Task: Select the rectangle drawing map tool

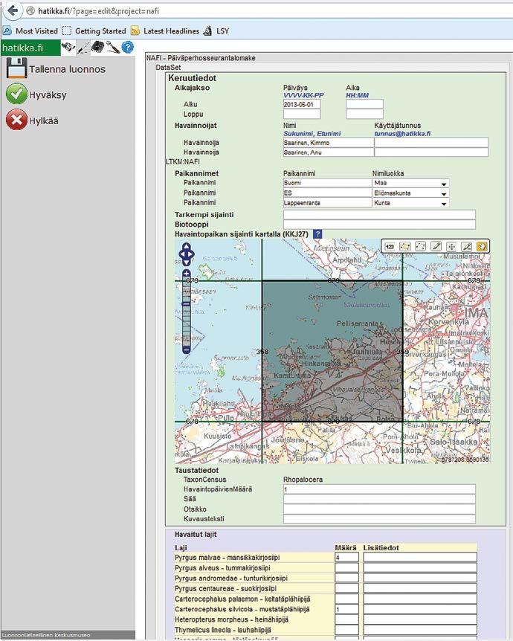Action: (x=420, y=246)
